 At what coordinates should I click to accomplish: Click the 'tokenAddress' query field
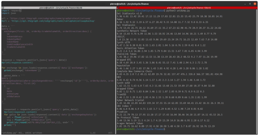pyautogui.click(x=15, y=36)
